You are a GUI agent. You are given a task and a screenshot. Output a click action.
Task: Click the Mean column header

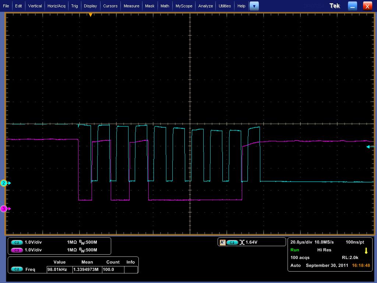(87, 262)
